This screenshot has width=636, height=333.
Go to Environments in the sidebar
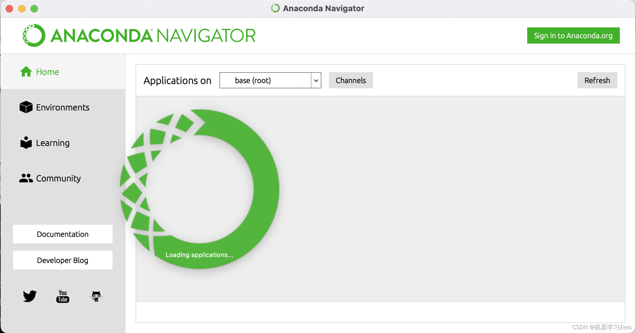tap(63, 107)
